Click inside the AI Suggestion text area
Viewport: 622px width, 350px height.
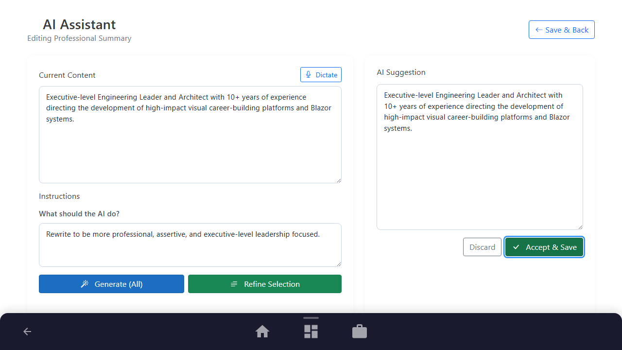click(x=480, y=157)
